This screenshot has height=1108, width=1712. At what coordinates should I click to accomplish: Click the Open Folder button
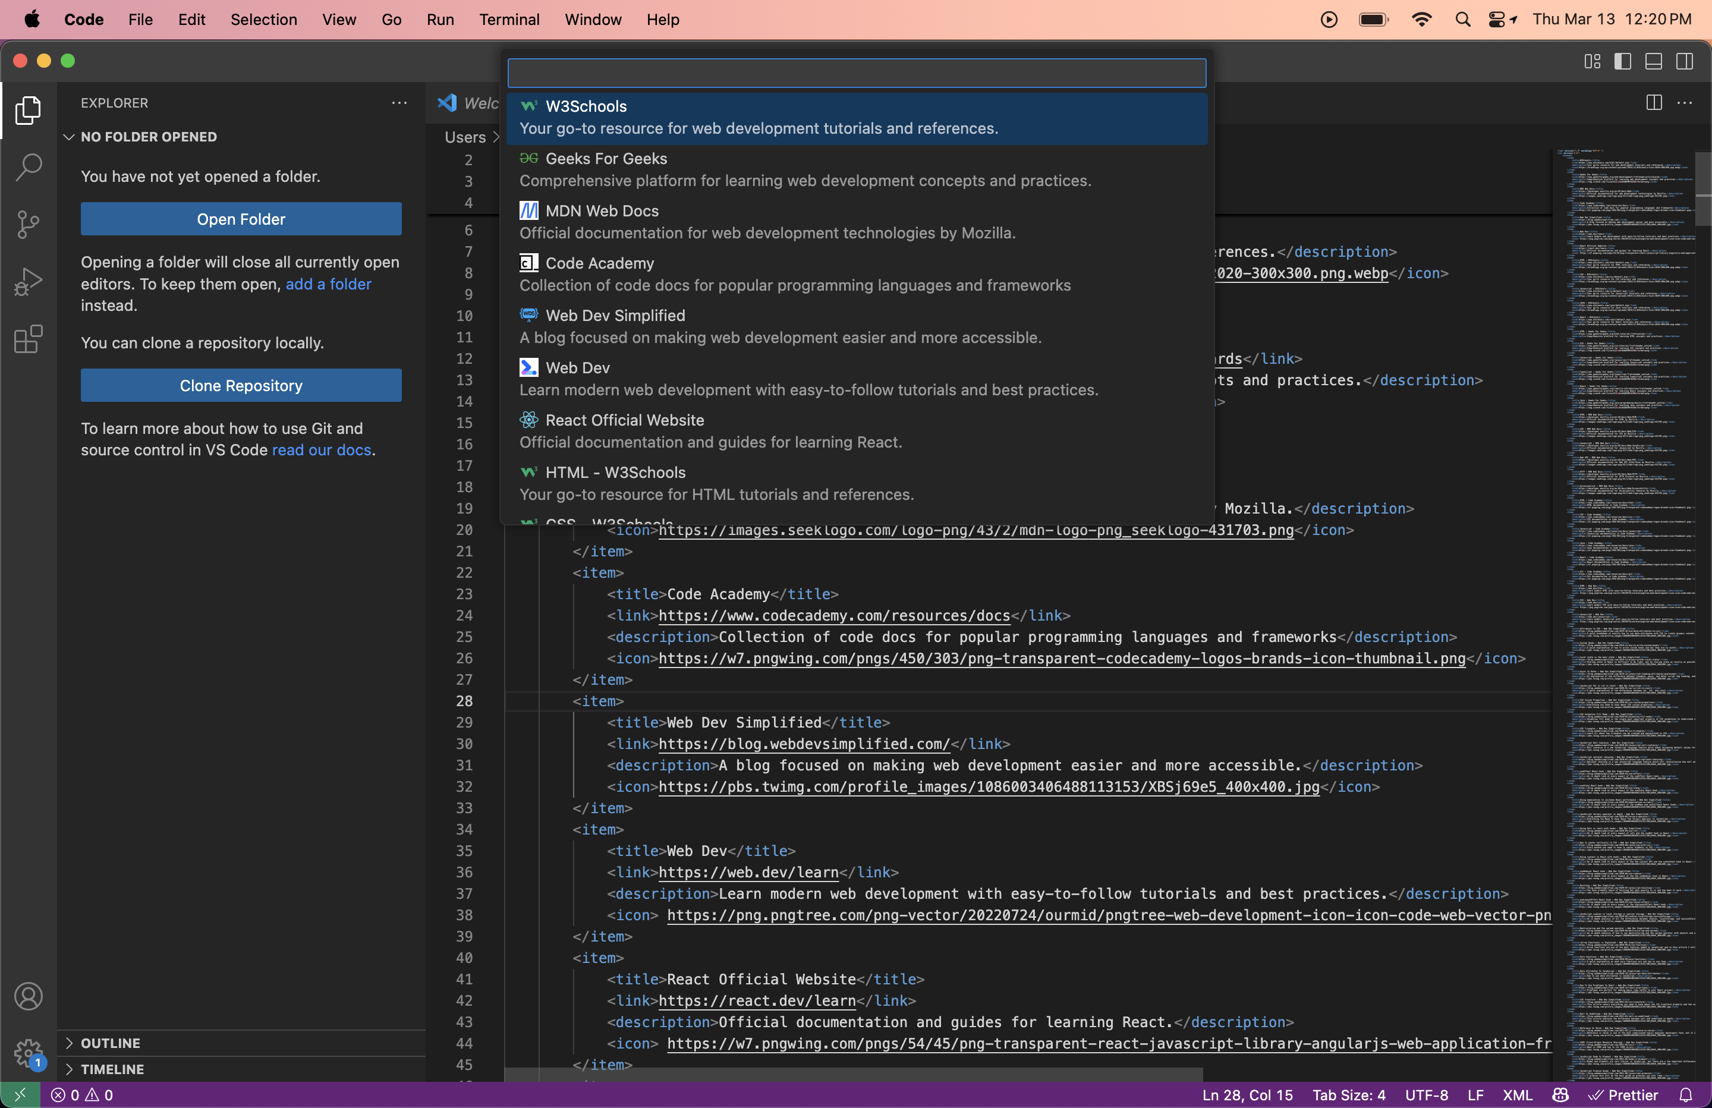241,219
